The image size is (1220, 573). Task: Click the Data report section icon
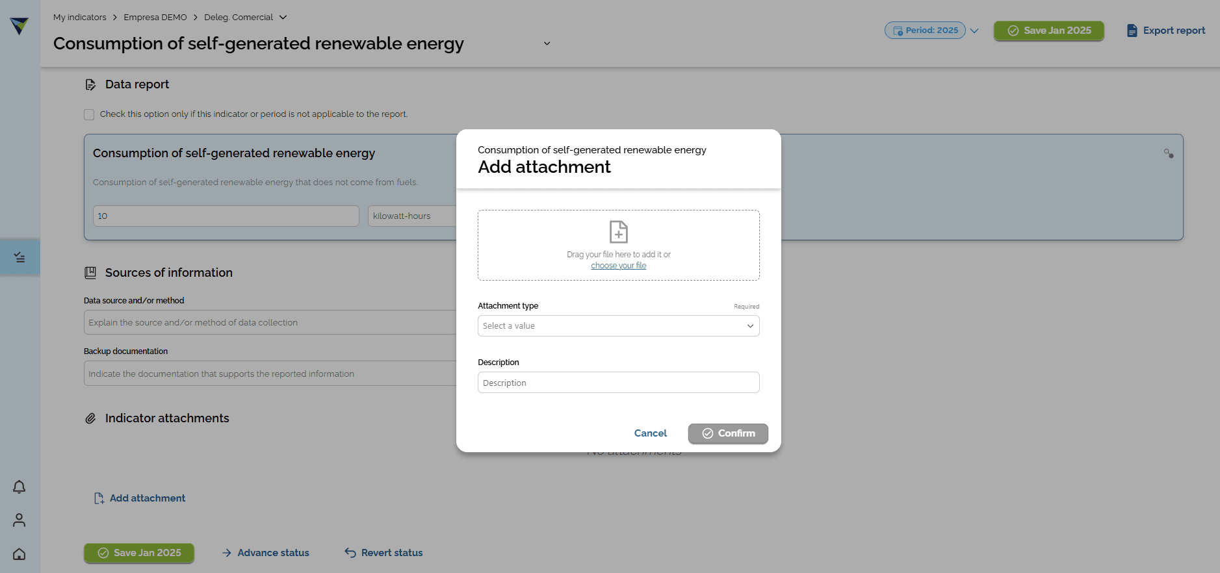[90, 84]
